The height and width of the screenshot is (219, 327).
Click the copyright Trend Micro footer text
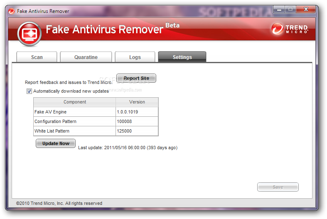(x=59, y=203)
